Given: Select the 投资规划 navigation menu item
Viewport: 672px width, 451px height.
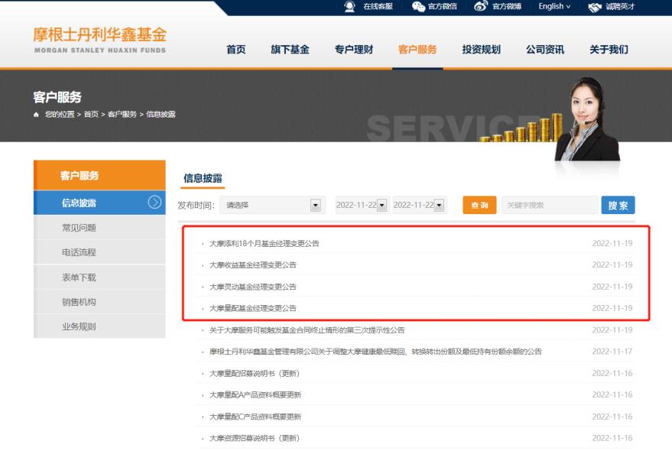Looking at the screenshot, I should [481, 50].
